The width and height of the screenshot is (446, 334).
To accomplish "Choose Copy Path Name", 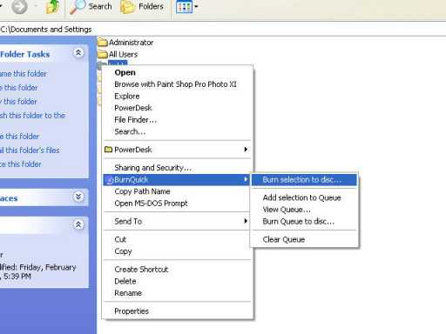I will click(178, 191).
